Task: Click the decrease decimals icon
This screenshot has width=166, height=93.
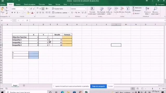Action: pyautogui.click(x=85, y=13)
